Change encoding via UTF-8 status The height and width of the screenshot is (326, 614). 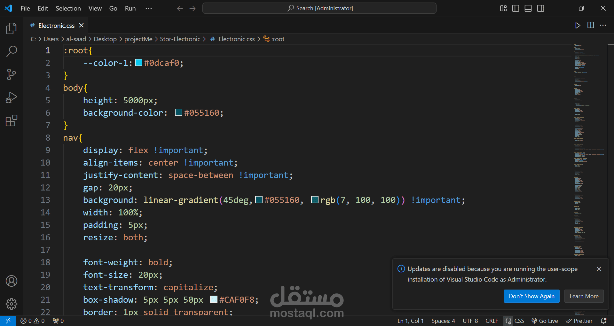tap(470, 321)
